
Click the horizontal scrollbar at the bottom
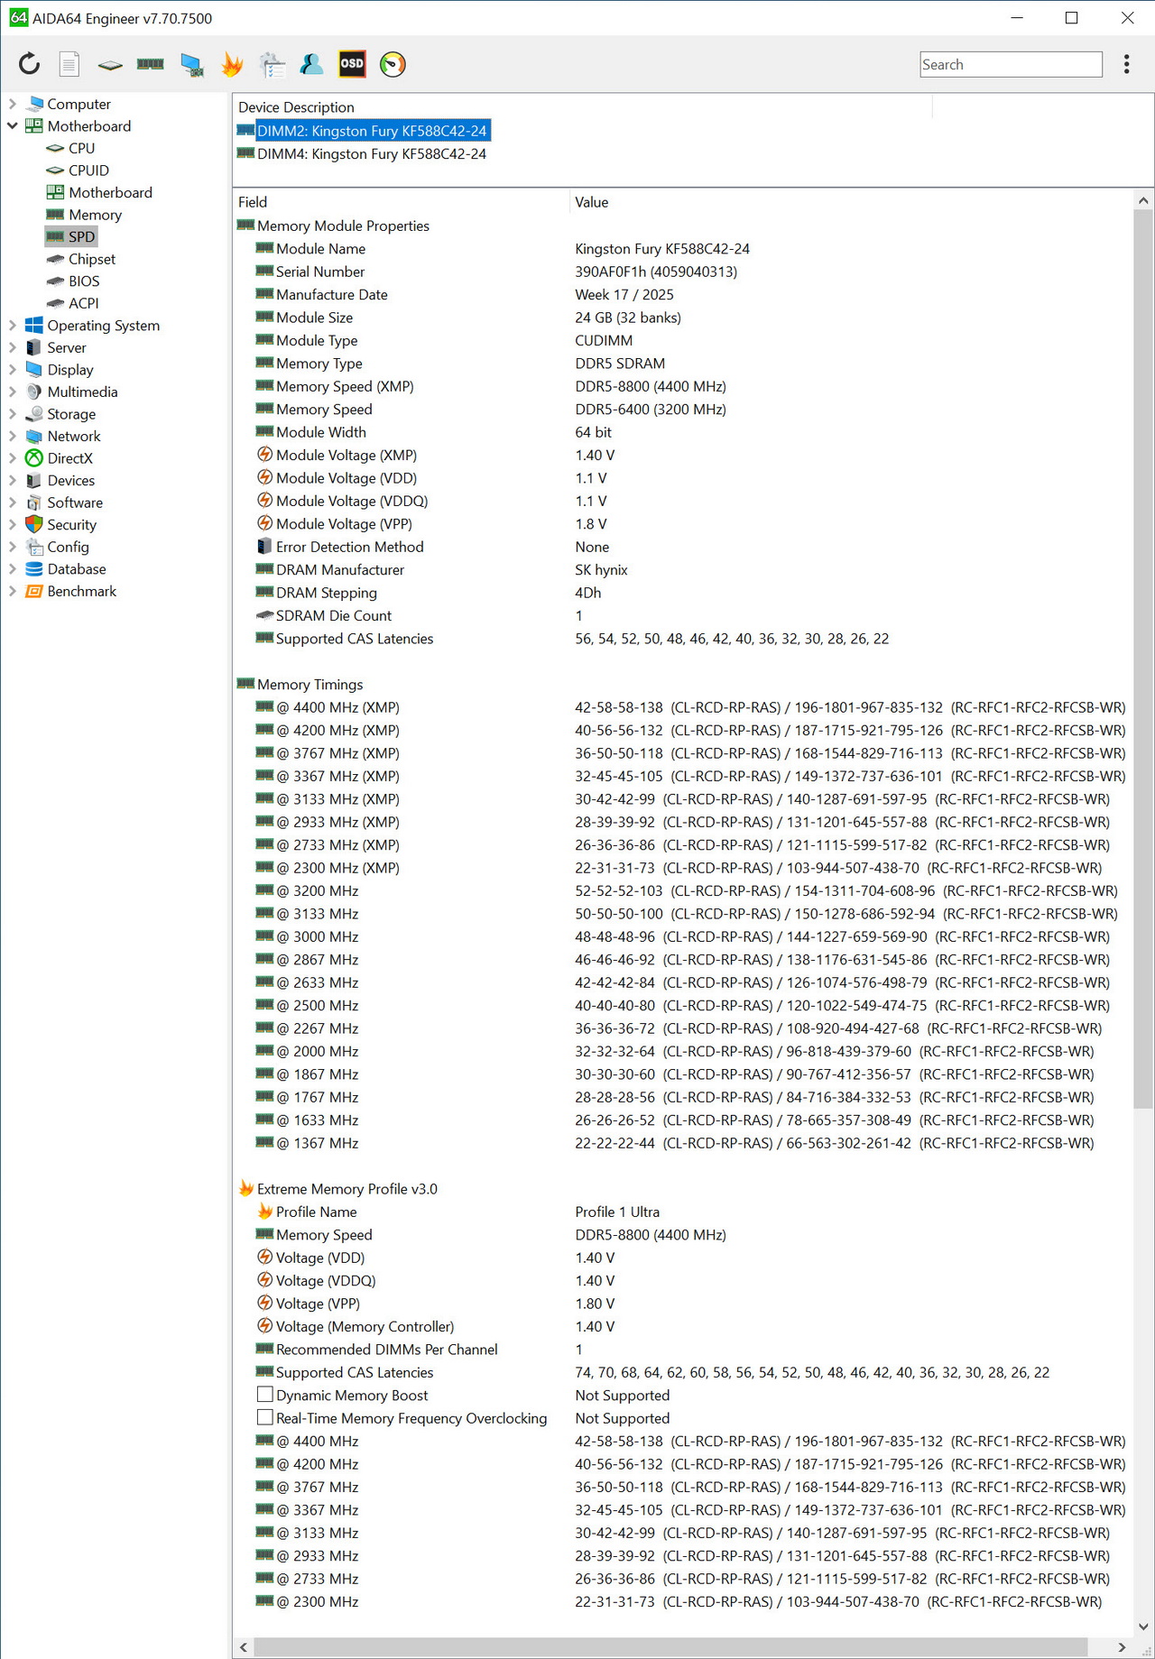click(668, 1646)
